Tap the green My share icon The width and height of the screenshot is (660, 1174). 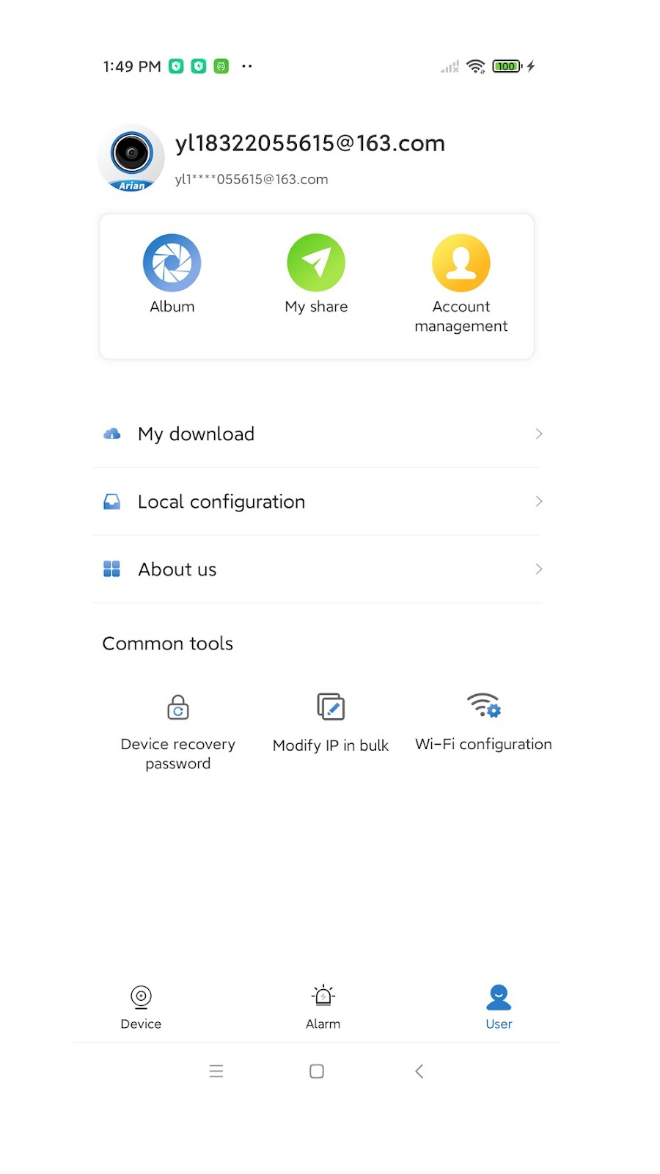coord(316,263)
